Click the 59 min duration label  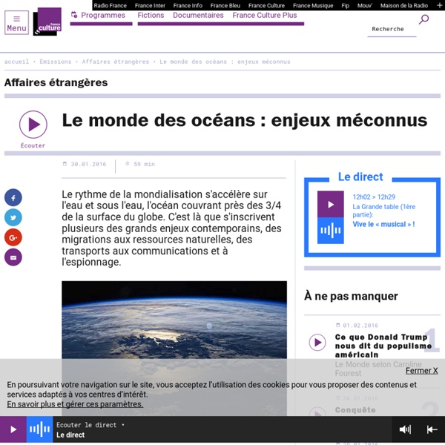coord(144,164)
